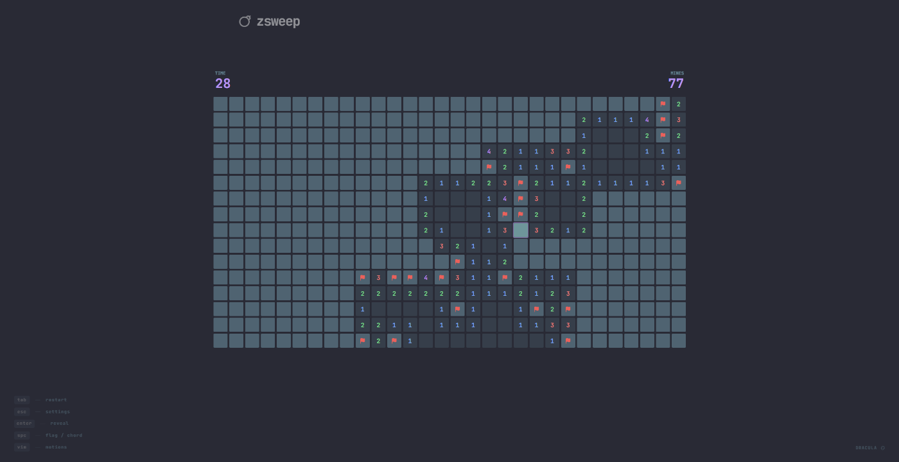Select left flag of adjacent pair between 1 and 2
This screenshot has height=462, width=899.
(x=505, y=214)
